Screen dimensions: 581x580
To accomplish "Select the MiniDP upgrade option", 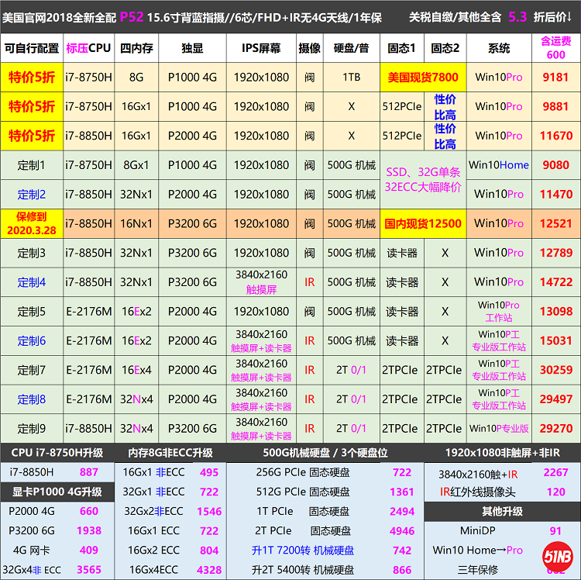I will (458, 531).
